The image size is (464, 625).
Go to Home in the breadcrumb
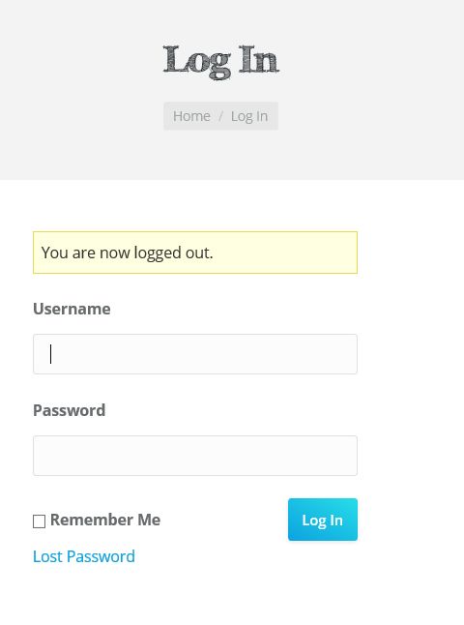191,116
